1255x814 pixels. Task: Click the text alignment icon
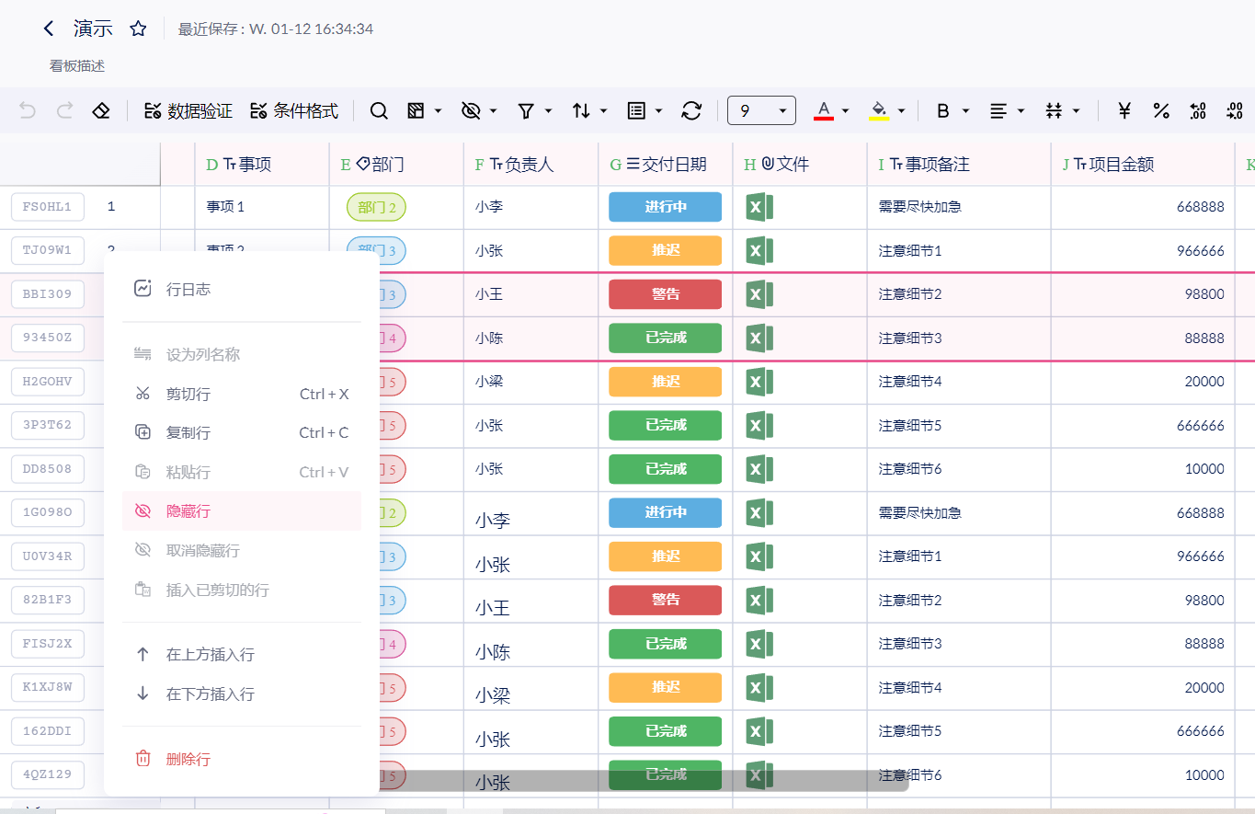tap(998, 110)
